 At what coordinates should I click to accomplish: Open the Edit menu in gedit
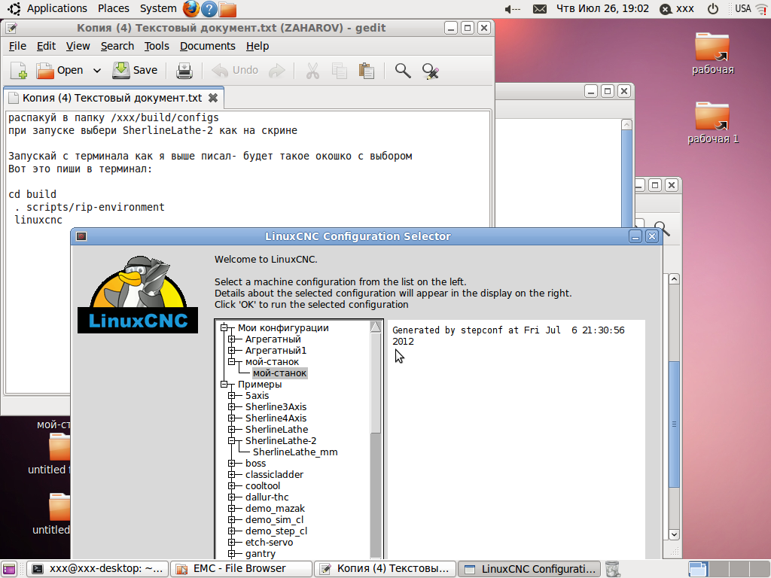point(46,46)
